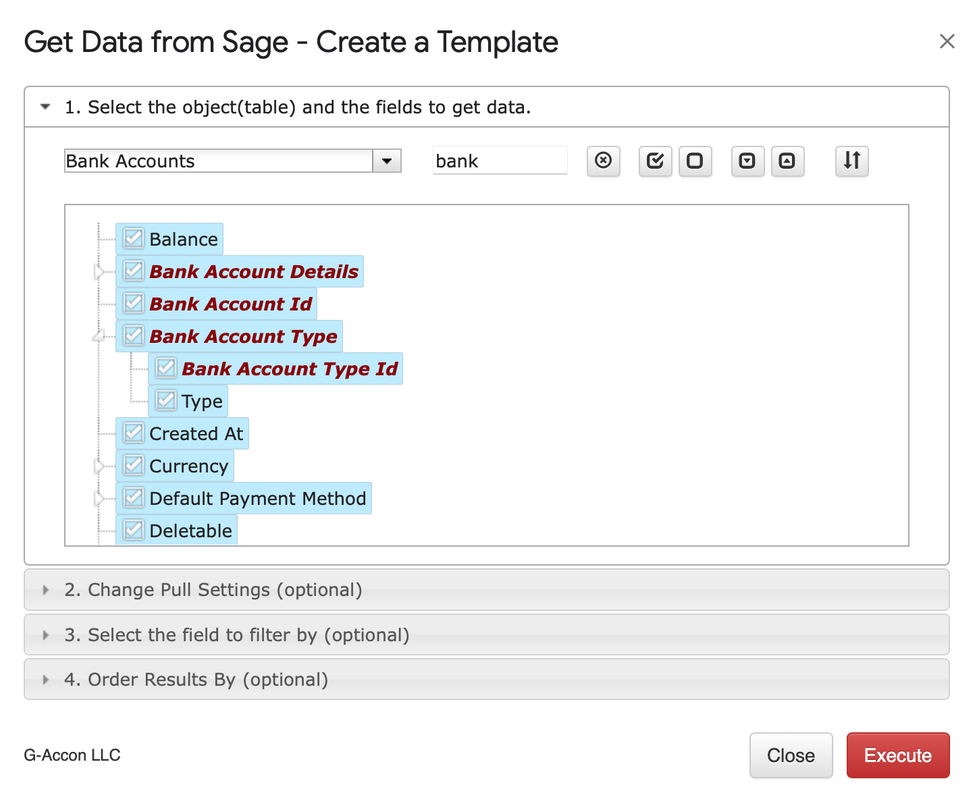The height and width of the screenshot is (787, 975).
Task: Click the sort fields icon
Action: (x=851, y=161)
